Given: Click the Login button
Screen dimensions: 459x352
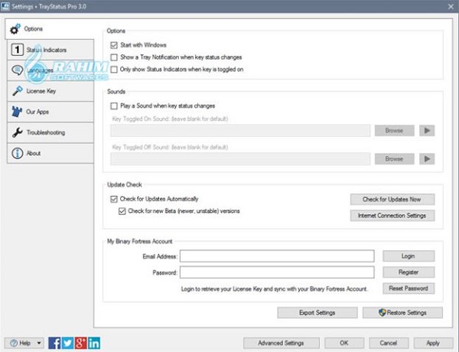Looking at the screenshot, I should 409,256.
